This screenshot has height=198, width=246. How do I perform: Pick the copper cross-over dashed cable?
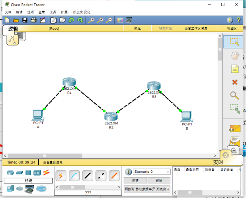101,176
